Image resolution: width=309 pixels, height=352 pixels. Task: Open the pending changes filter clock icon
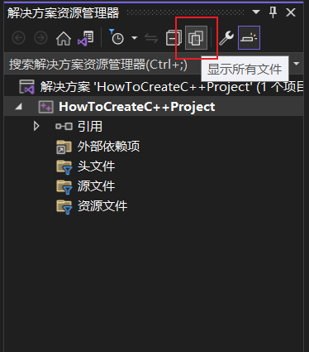[x=116, y=37]
